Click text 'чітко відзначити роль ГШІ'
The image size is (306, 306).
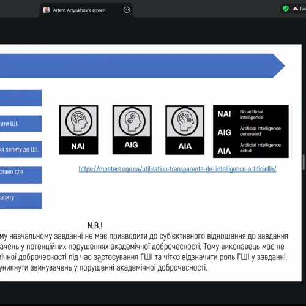[x=207, y=257]
